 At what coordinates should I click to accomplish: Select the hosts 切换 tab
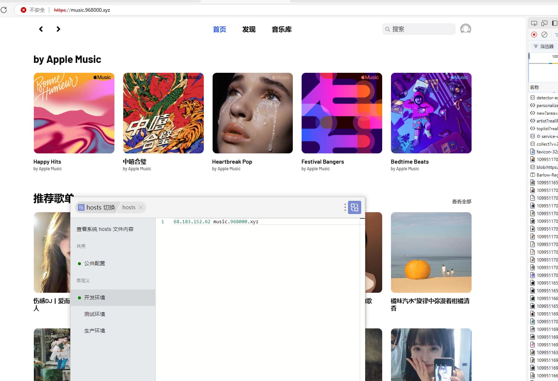click(x=97, y=207)
